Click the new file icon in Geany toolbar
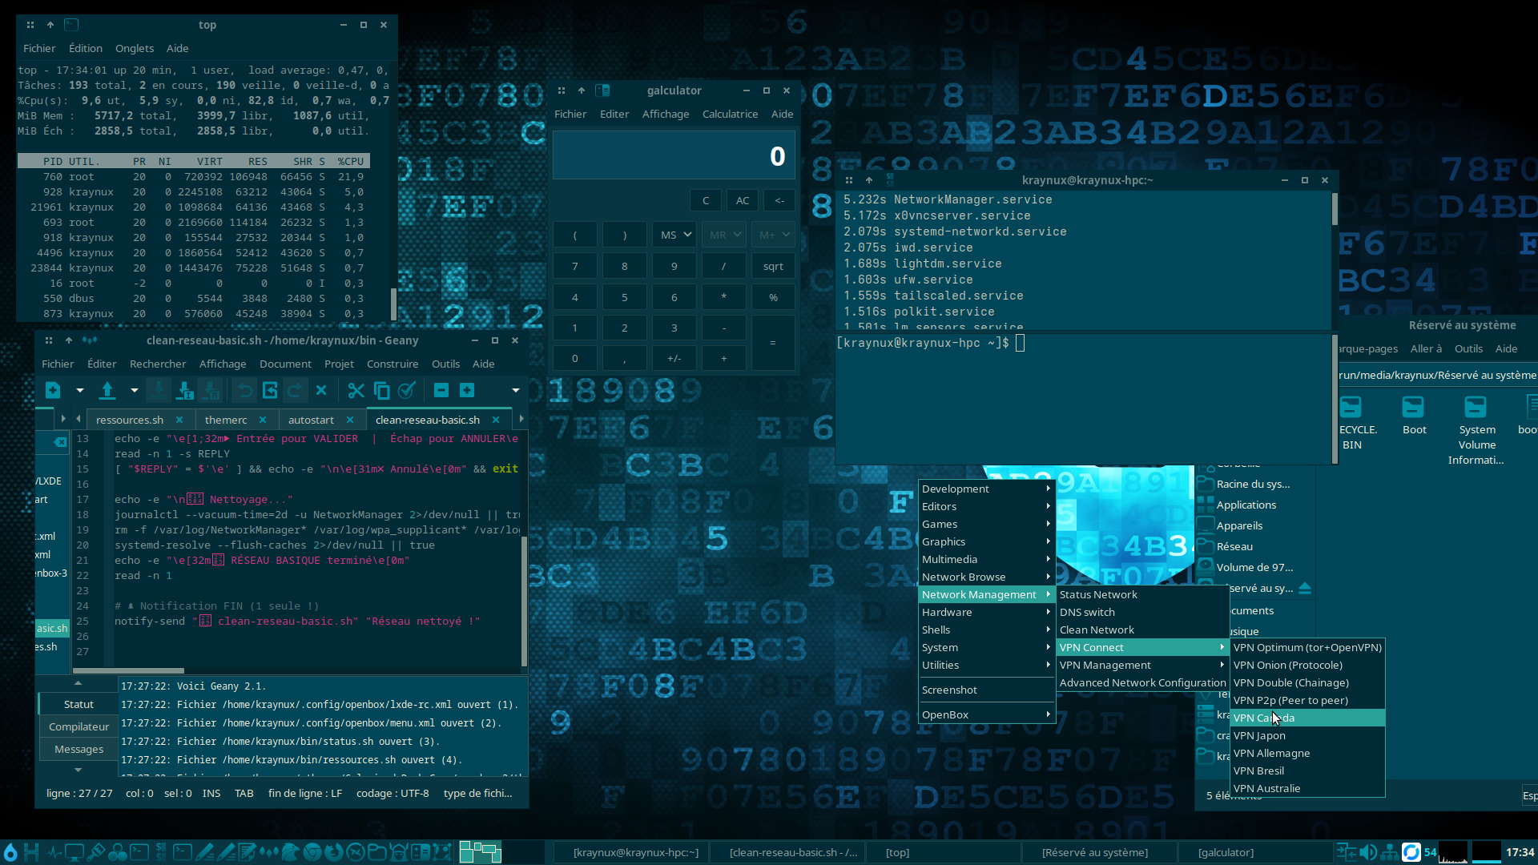 click(x=53, y=390)
